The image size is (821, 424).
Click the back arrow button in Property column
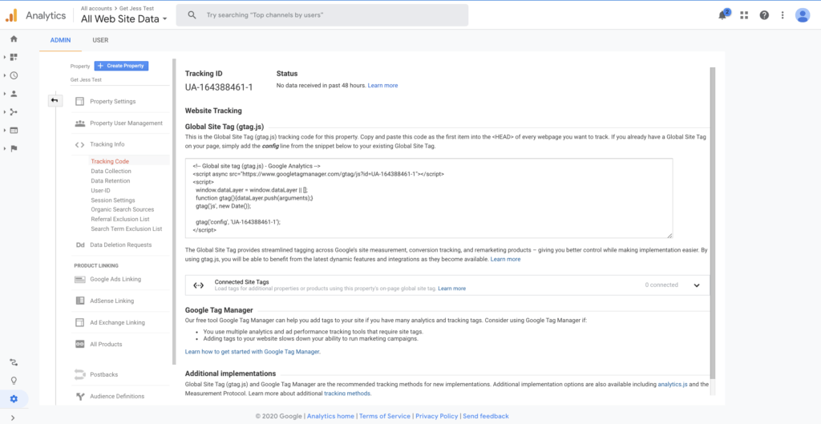click(55, 100)
